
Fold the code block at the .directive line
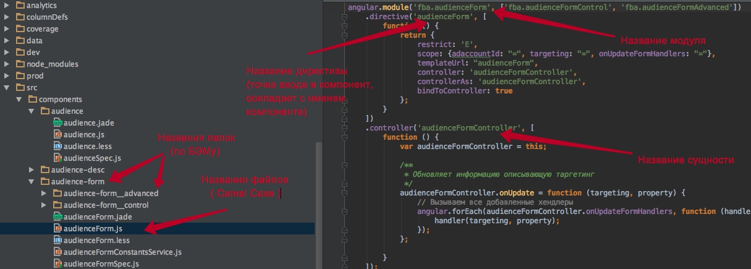346,18
